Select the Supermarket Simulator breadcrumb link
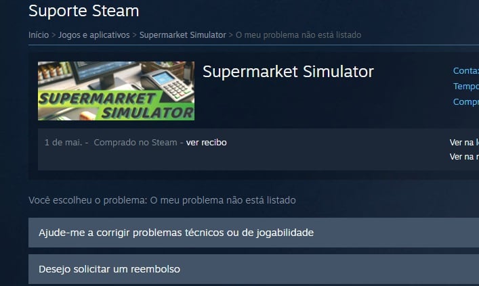 point(183,35)
